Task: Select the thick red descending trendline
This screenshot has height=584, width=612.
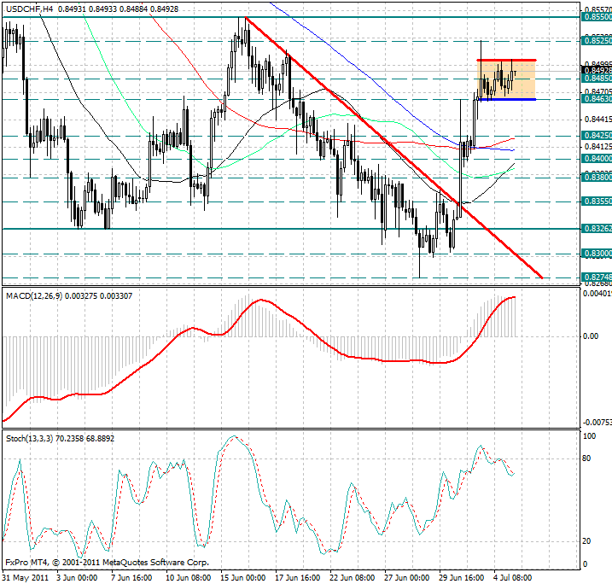Action: click(x=393, y=148)
